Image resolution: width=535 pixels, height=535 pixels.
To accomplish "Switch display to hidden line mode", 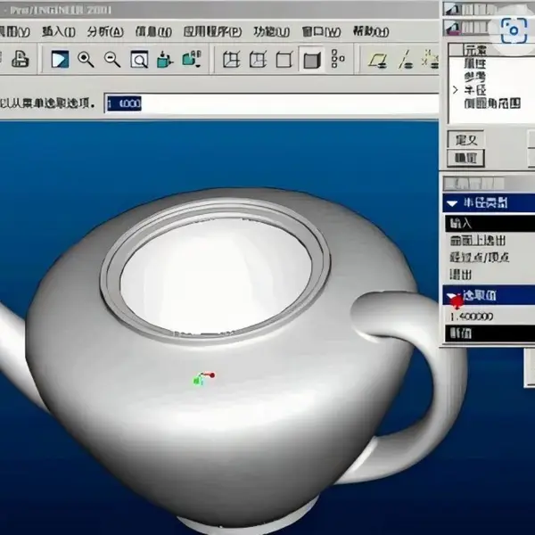I will pos(258,60).
